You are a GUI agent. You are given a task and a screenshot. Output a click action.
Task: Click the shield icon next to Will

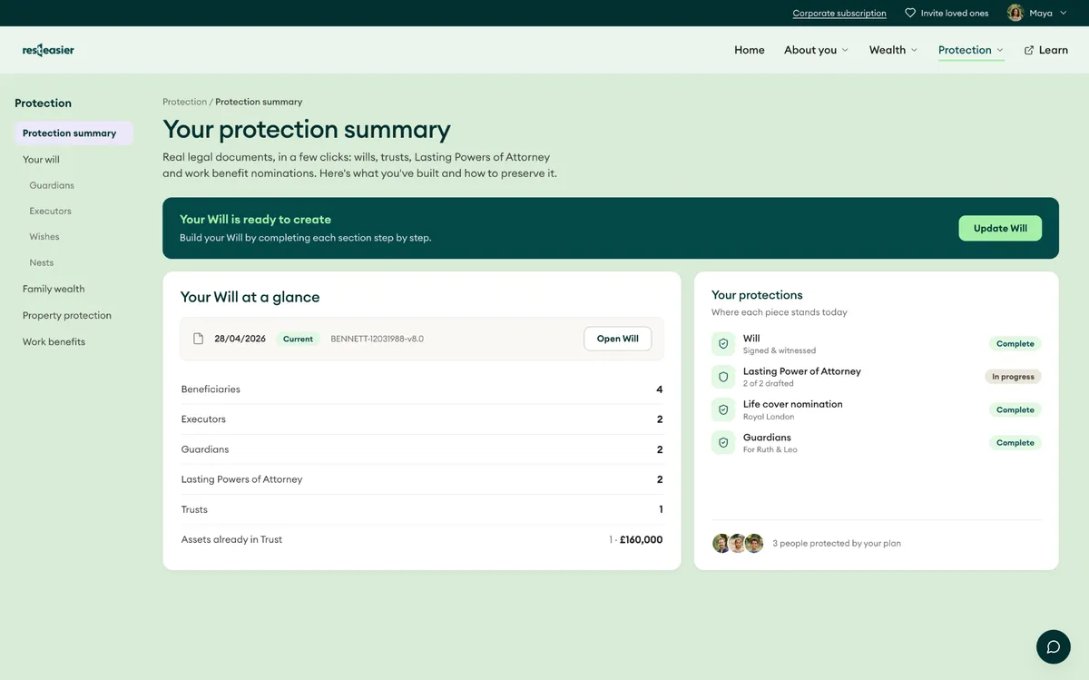[723, 343]
